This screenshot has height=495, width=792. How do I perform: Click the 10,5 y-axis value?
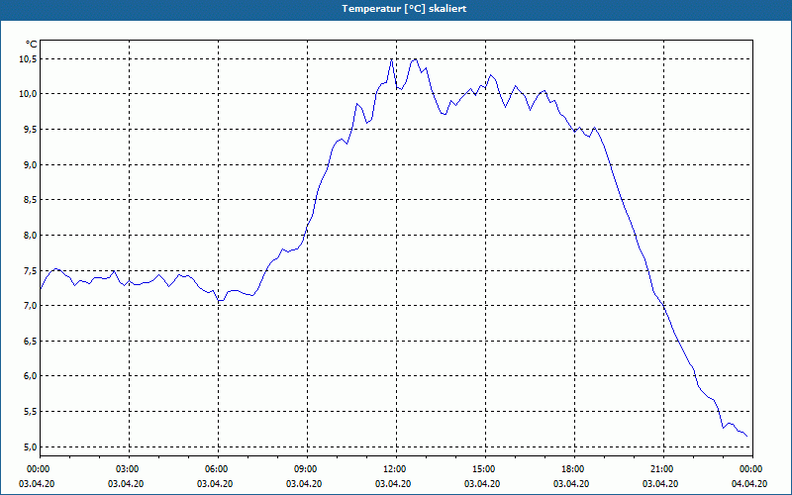coord(28,59)
